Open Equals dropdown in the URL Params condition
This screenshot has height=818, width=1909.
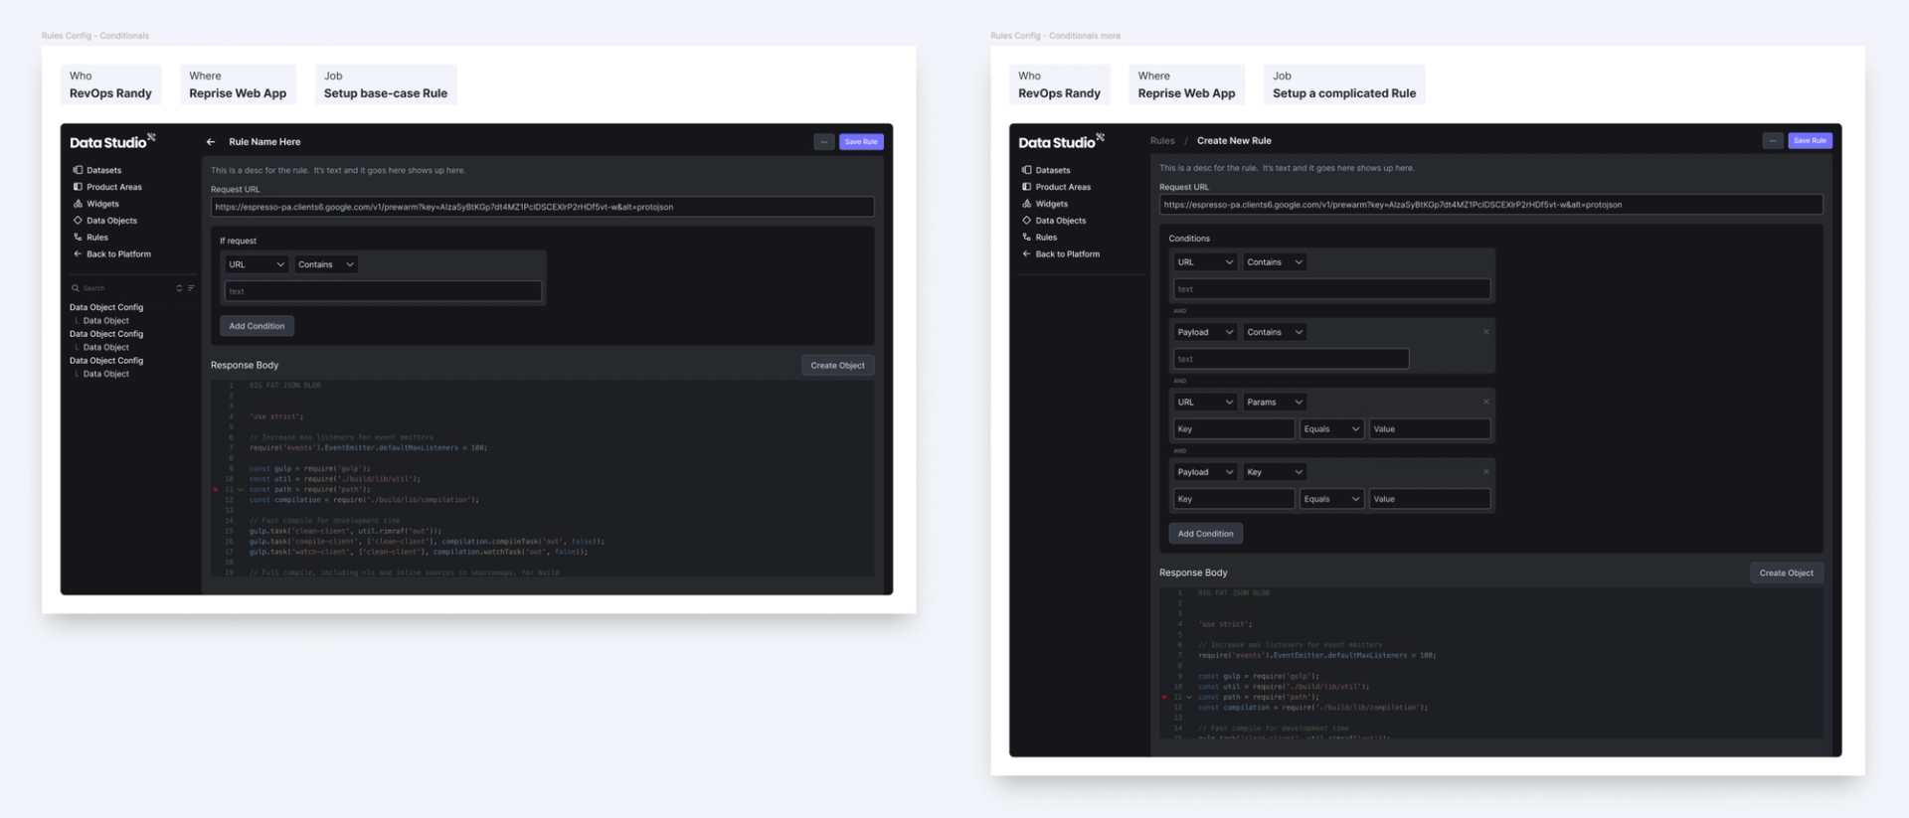[1331, 429]
